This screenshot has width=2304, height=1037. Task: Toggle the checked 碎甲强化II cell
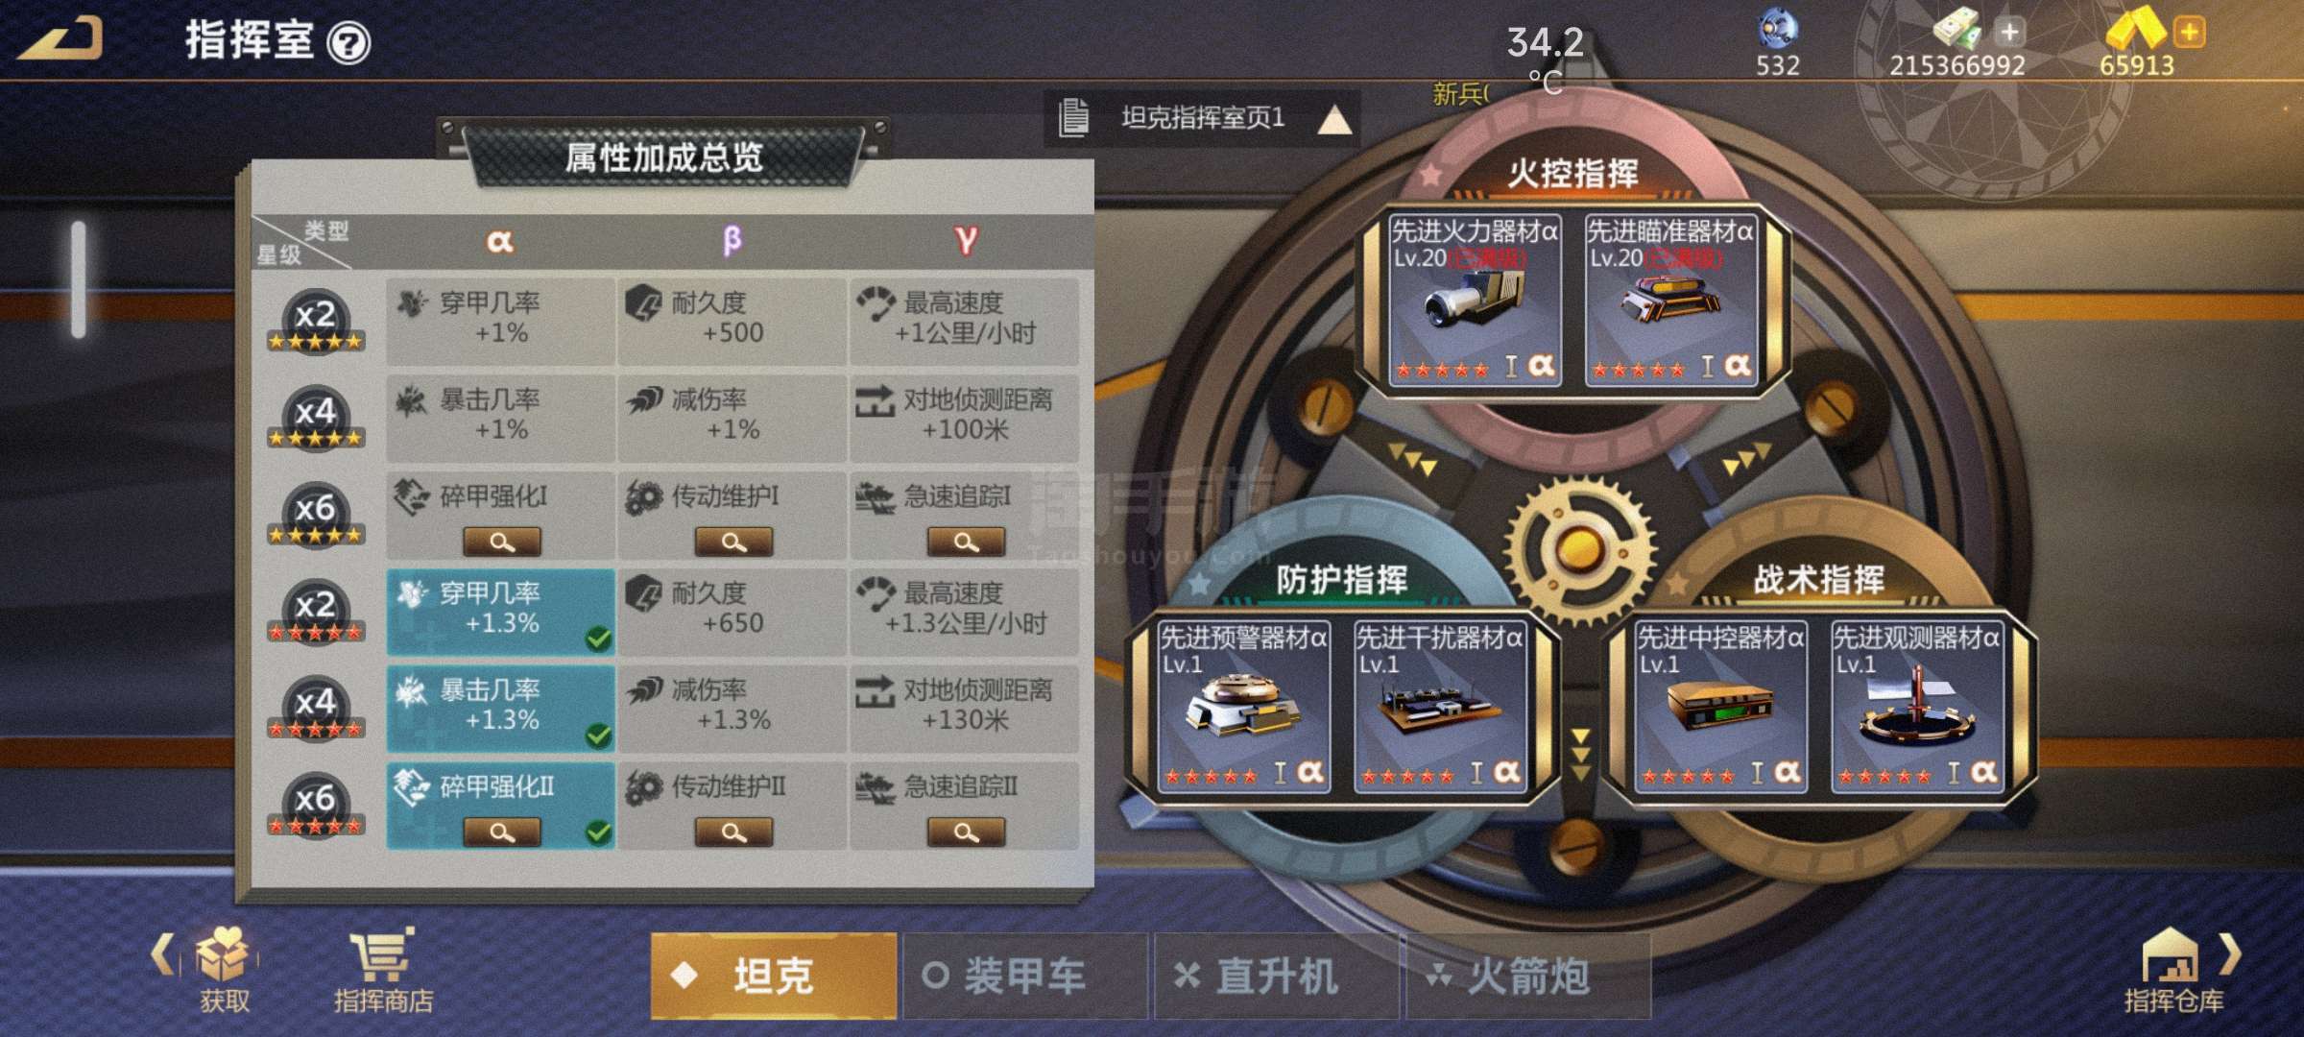point(500,805)
